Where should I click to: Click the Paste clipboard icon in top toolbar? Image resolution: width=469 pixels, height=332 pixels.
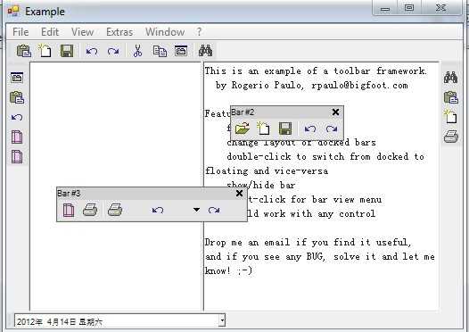[x=24, y=51]
